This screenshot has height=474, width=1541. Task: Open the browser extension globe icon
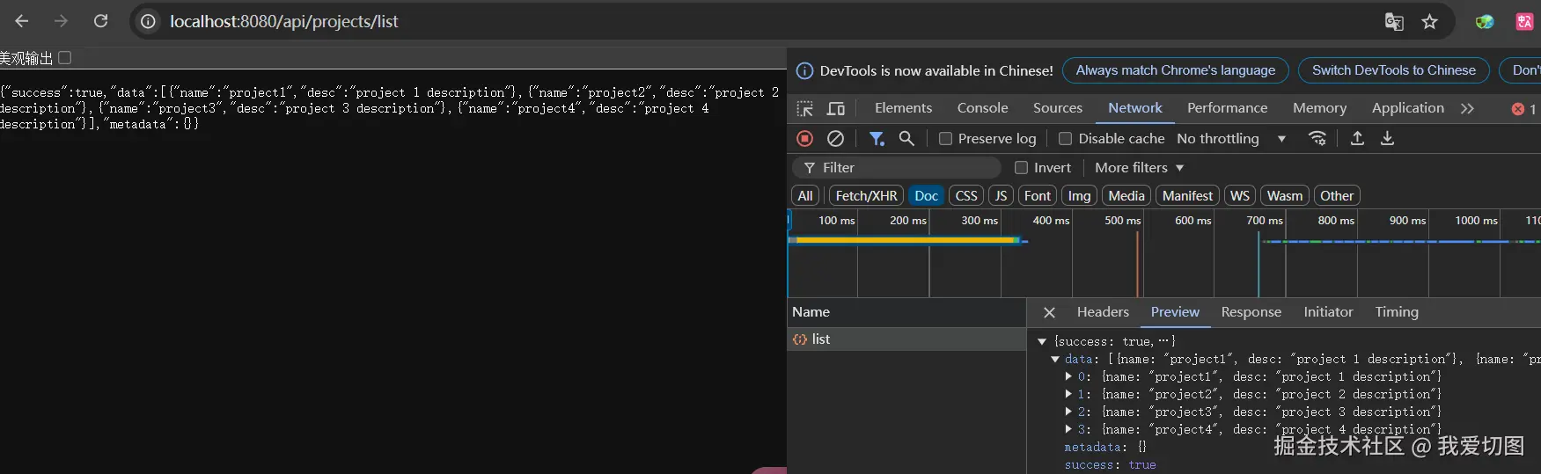[x=1485, y=21]
